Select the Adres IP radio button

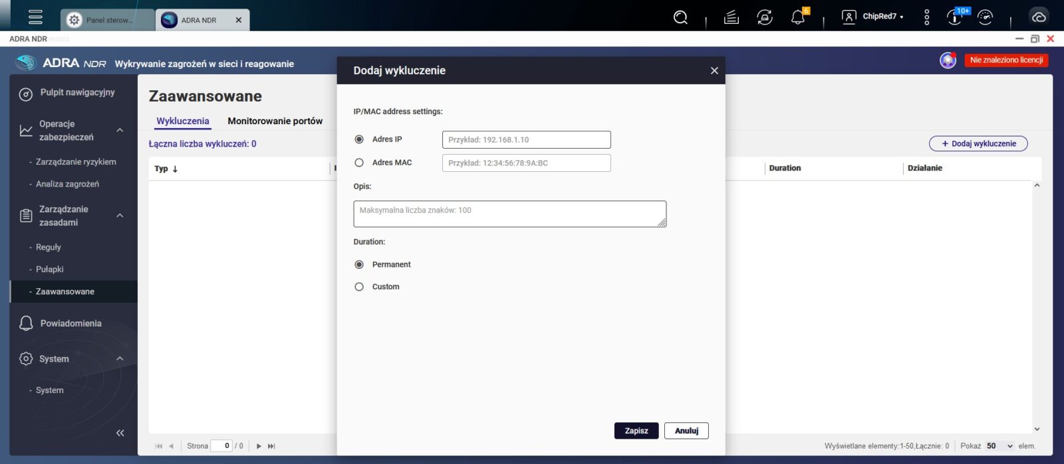coord(359,139)
